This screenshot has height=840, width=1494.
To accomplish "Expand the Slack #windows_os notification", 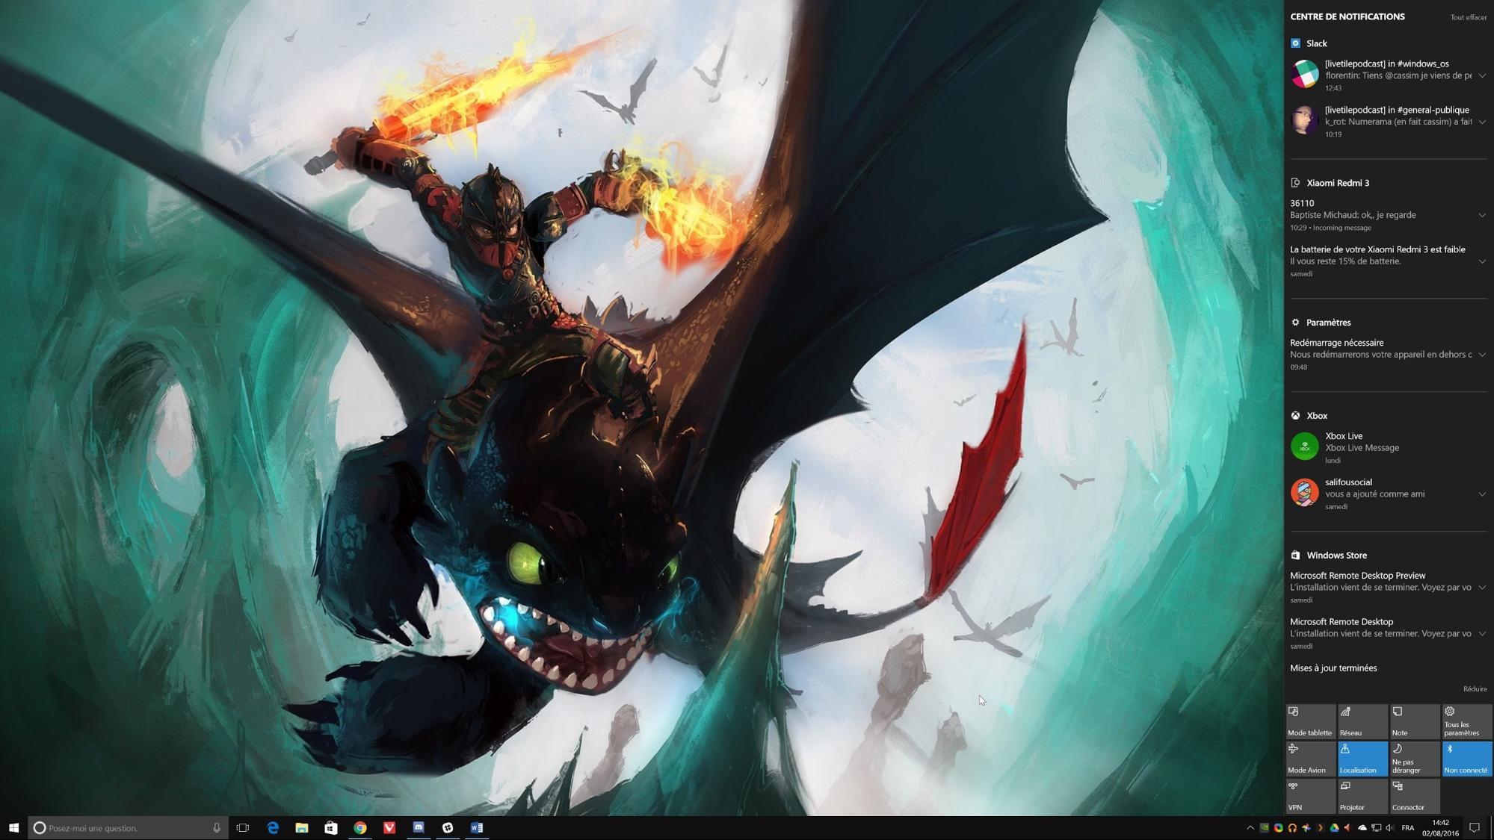I will click(x=1482, y=75).
